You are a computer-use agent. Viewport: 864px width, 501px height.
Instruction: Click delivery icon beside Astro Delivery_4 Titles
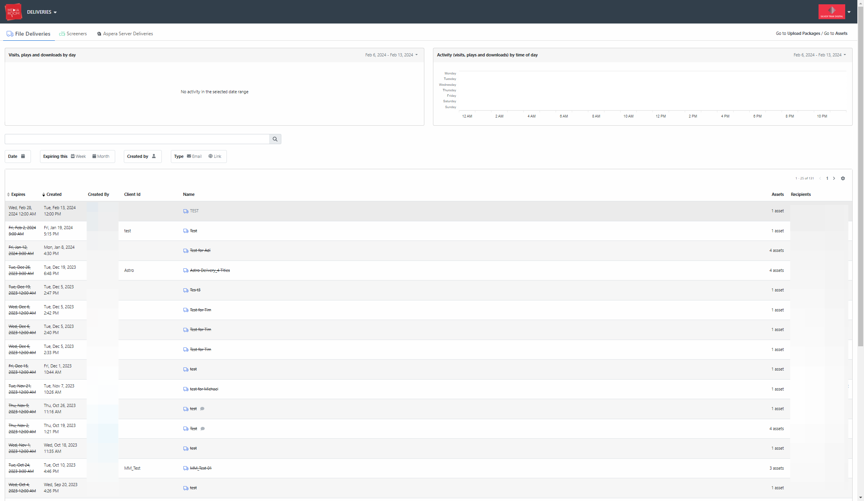click(x=186, y=271)
